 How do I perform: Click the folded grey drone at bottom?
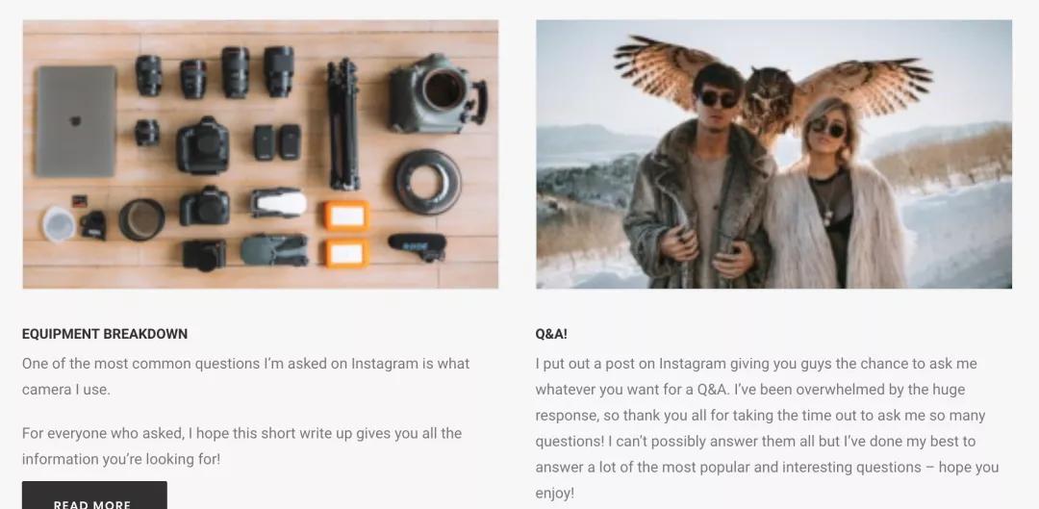click(274, 250)
